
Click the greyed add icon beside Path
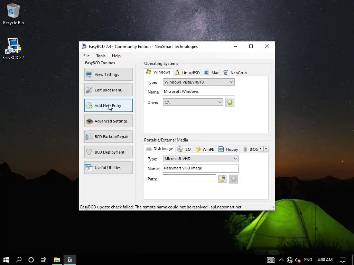(233, 179)
